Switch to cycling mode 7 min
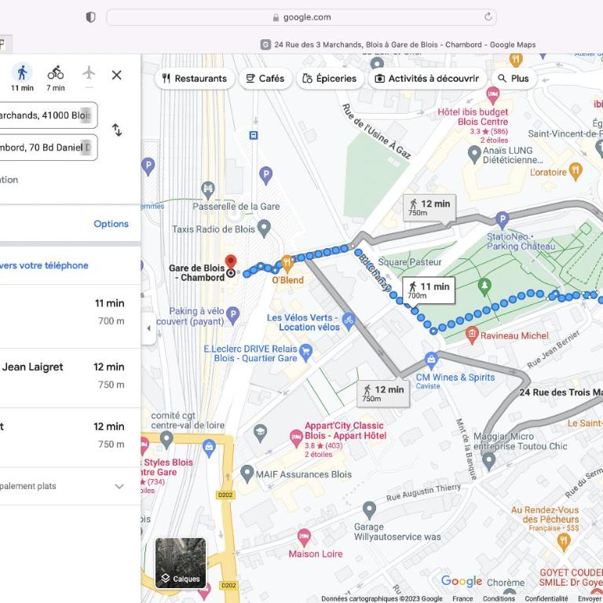The width and height of the screenshot is (603, 603). tap(56, 78)
